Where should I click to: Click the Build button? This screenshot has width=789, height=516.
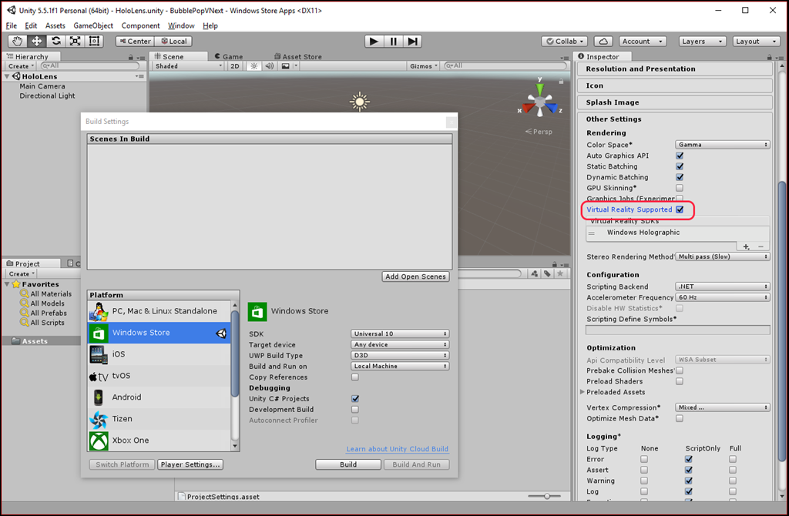tap(348, 464)
